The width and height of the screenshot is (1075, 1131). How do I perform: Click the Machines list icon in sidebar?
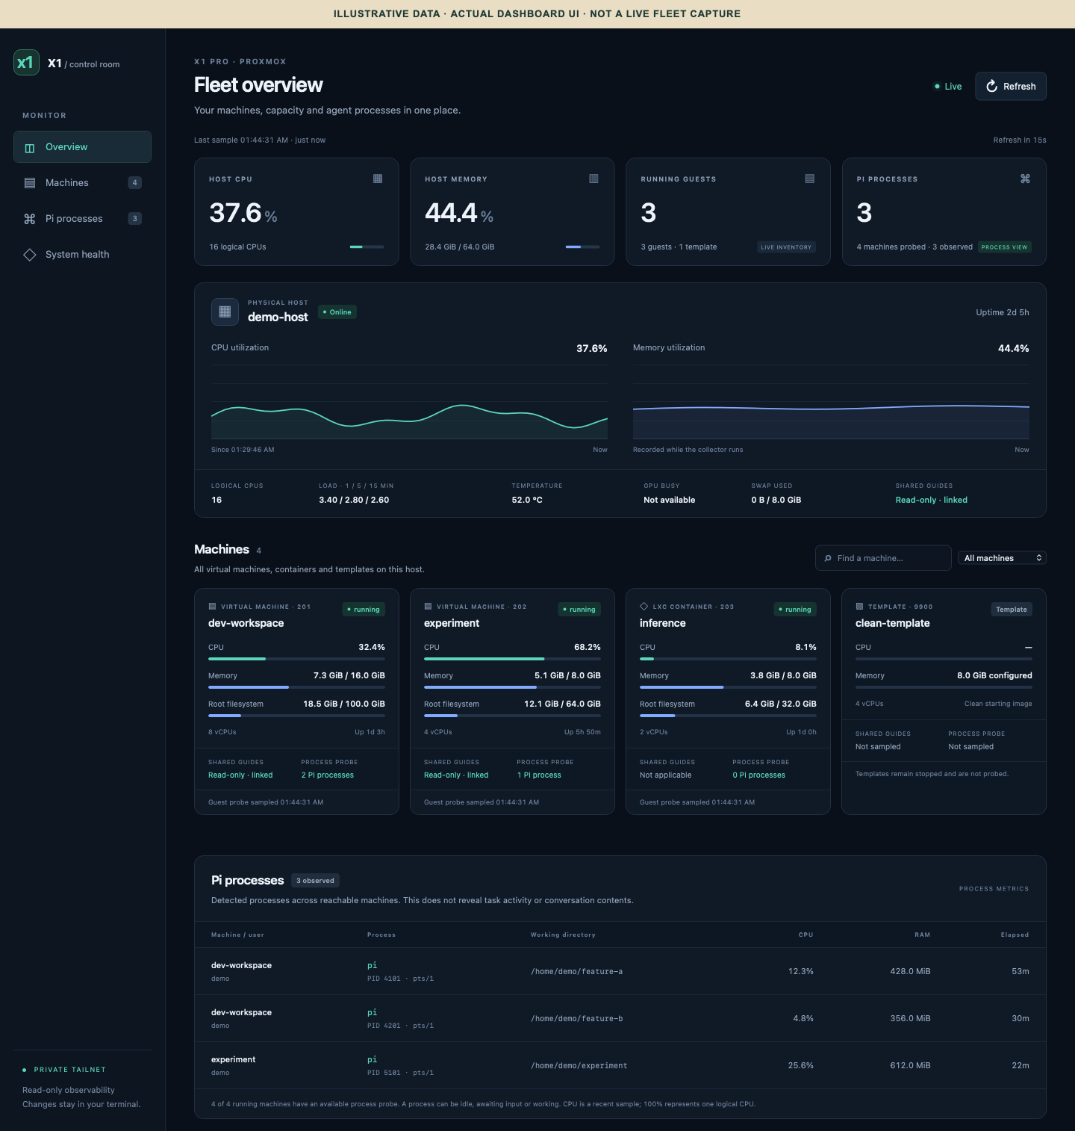point(30,183)
